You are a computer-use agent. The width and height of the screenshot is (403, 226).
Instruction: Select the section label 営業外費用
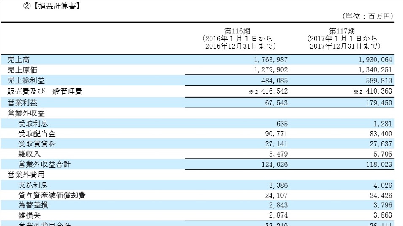pyautogui.click(x=26, y=175)
